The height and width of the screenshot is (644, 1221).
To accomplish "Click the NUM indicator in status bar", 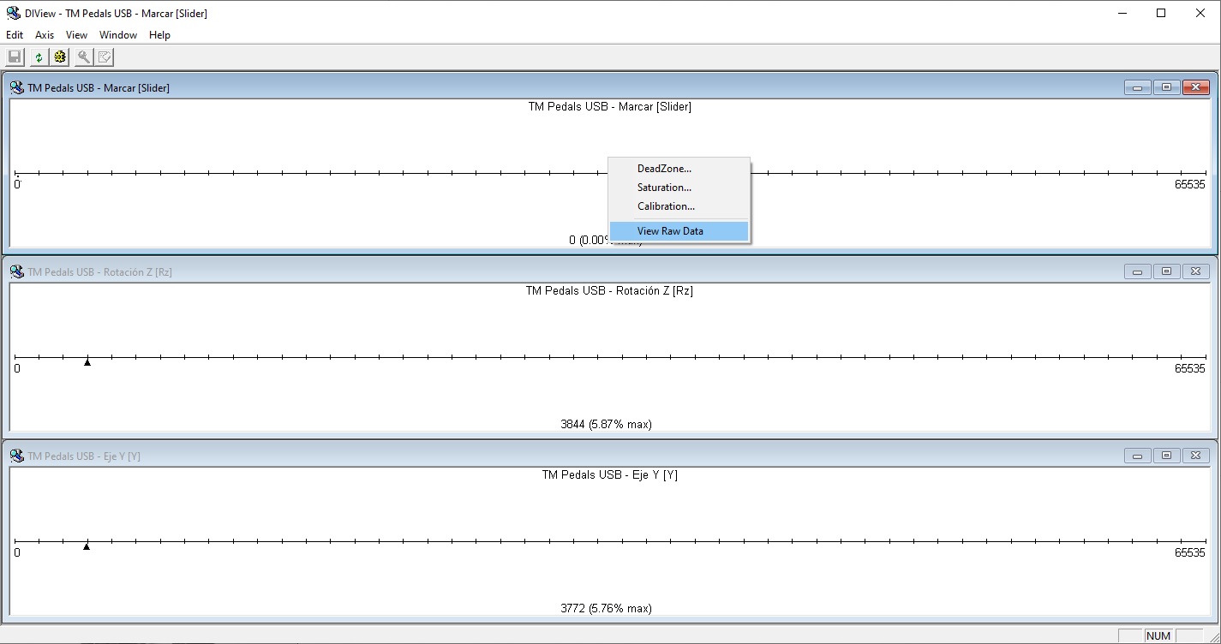I will (1158, 636).
